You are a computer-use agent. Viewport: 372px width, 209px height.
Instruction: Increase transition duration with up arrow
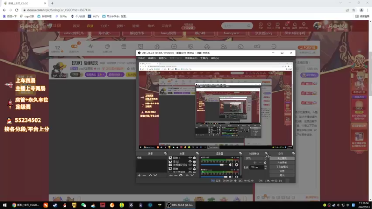(266, 166)
